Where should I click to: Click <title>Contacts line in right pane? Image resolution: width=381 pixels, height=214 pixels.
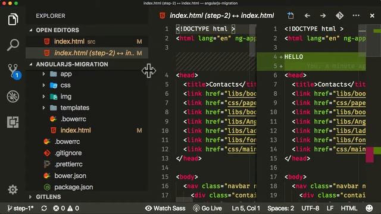tap(329, 84)
